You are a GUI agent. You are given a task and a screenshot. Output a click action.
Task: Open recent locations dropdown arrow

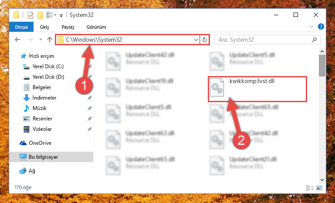(x=41, y=40)
